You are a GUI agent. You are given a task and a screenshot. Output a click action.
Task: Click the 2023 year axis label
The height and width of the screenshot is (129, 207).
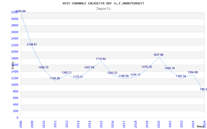(193, 124)
